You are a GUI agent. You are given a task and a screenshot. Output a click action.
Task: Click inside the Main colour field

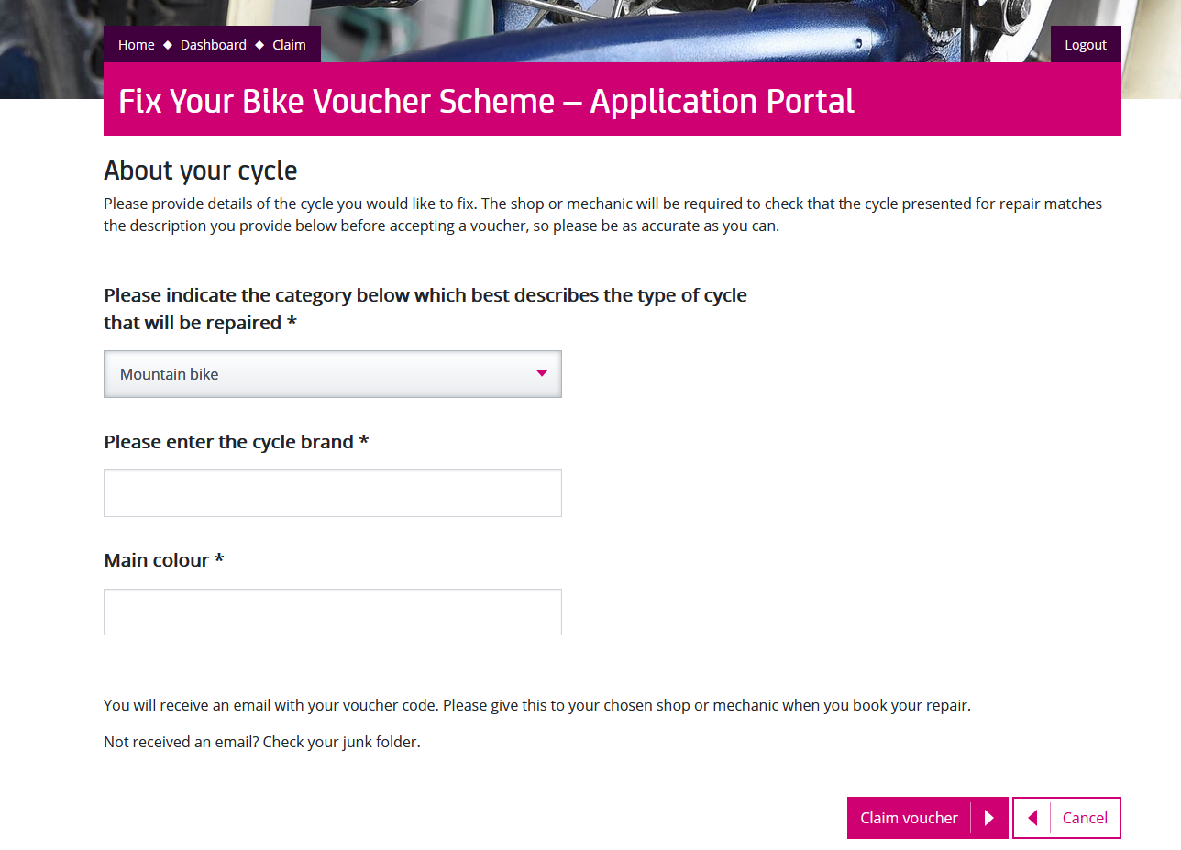pos(333,611)
